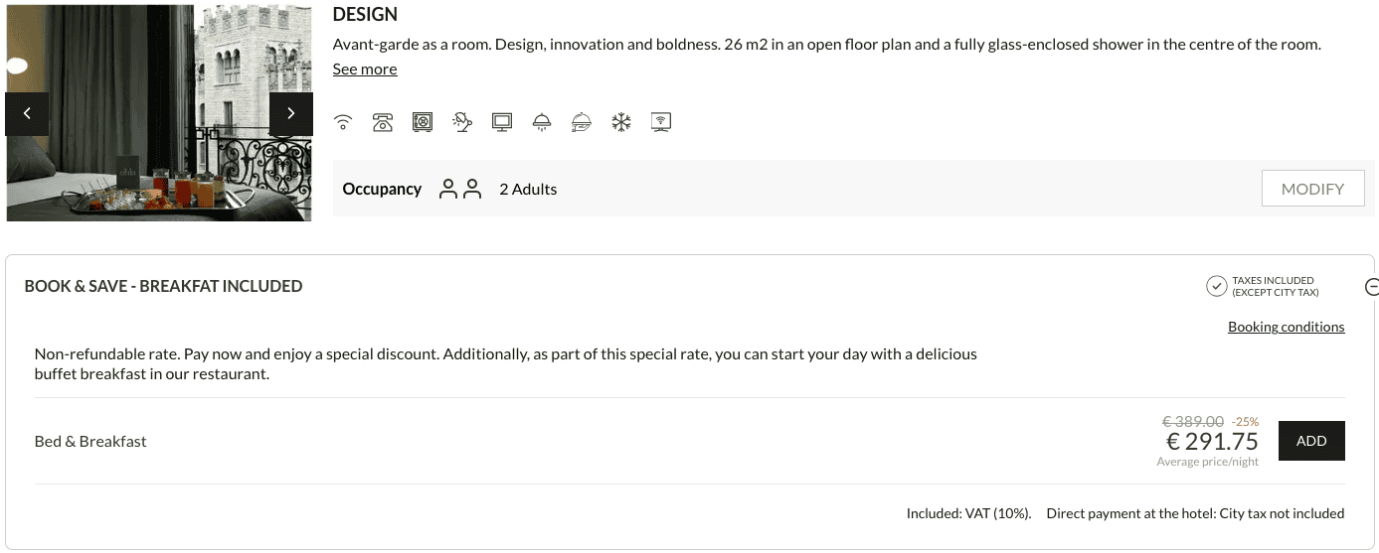1379x553 pixels.
Task: Click the telephone amenity icon
Action: (x=383, y=122)
